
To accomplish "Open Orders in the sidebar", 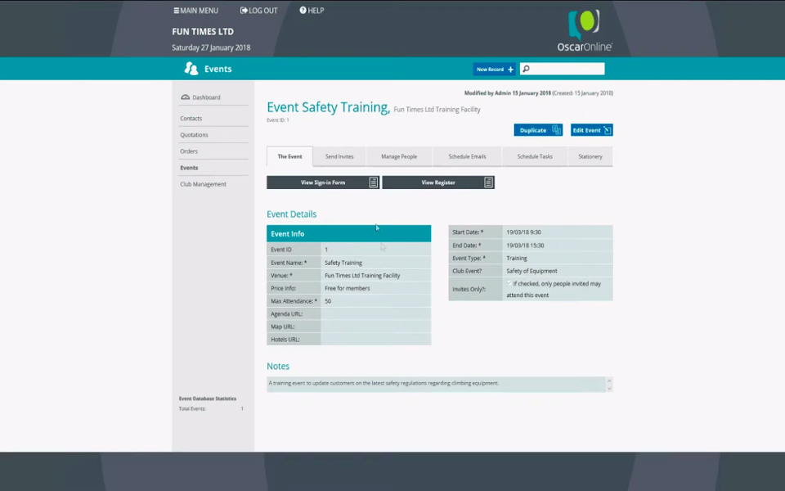I will coord(189,151).
